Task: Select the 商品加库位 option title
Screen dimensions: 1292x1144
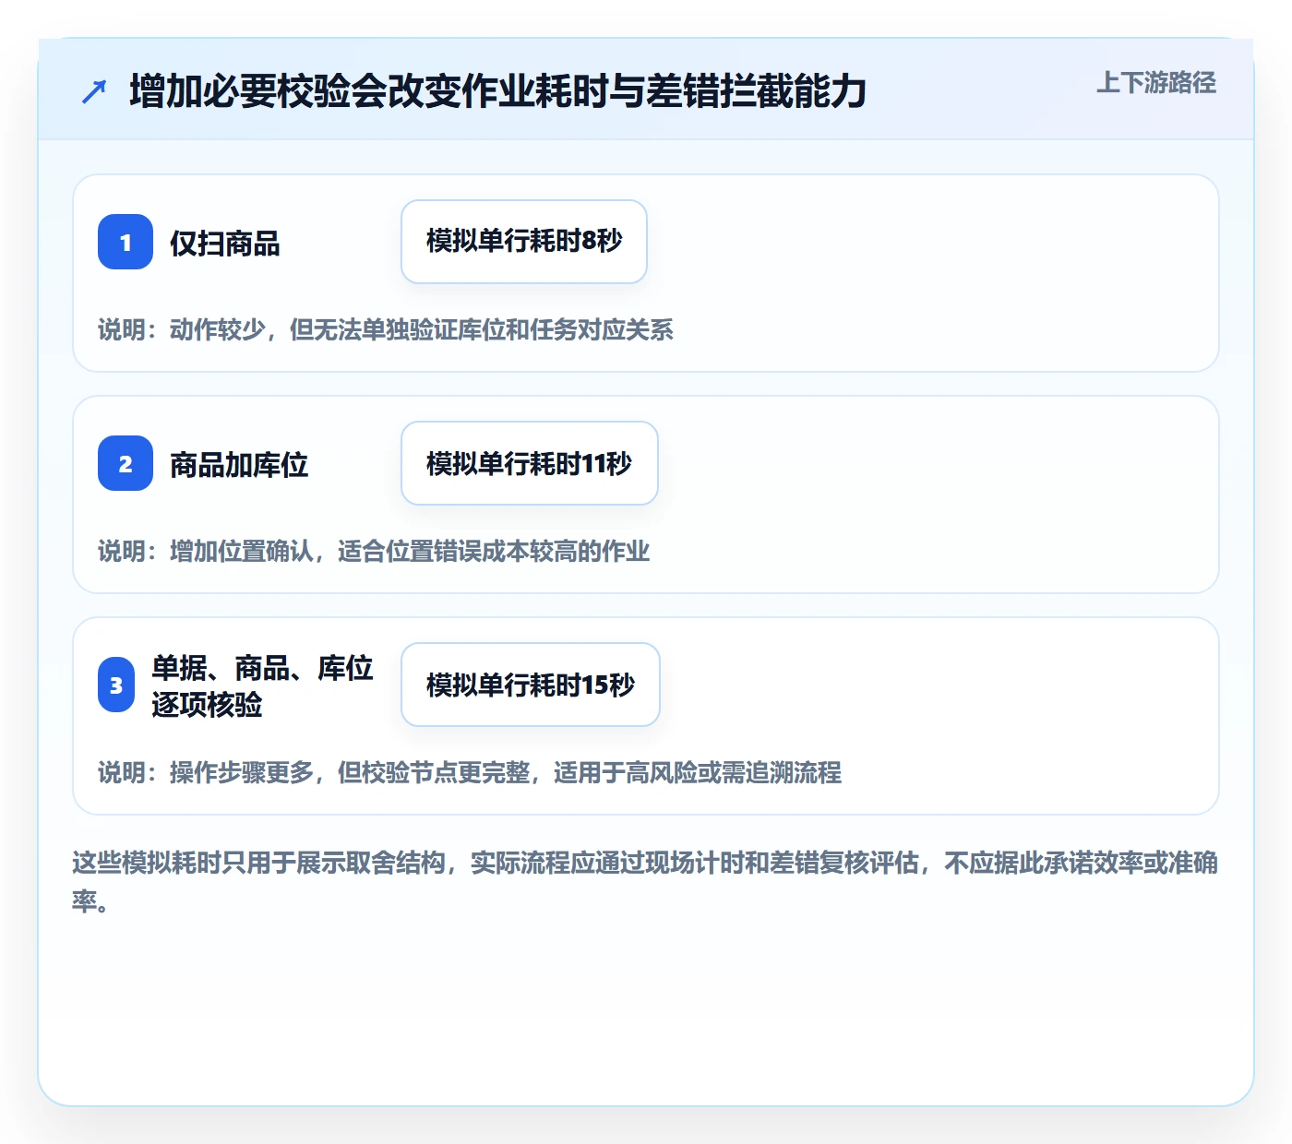Action: click(239, 465)
